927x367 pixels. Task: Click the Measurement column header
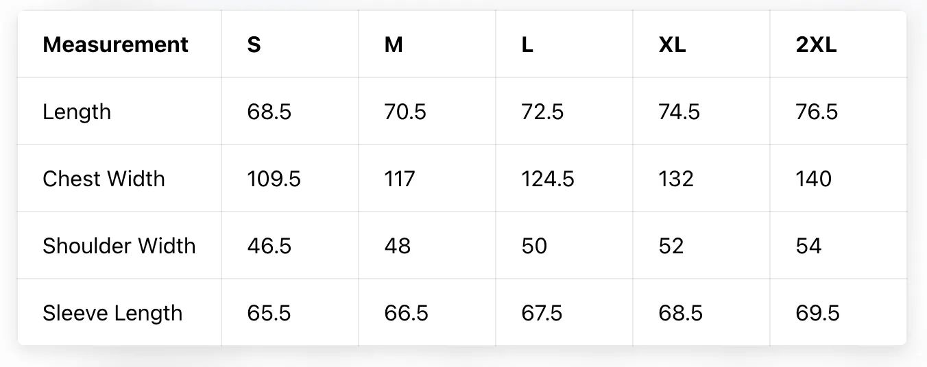(115, 45)
